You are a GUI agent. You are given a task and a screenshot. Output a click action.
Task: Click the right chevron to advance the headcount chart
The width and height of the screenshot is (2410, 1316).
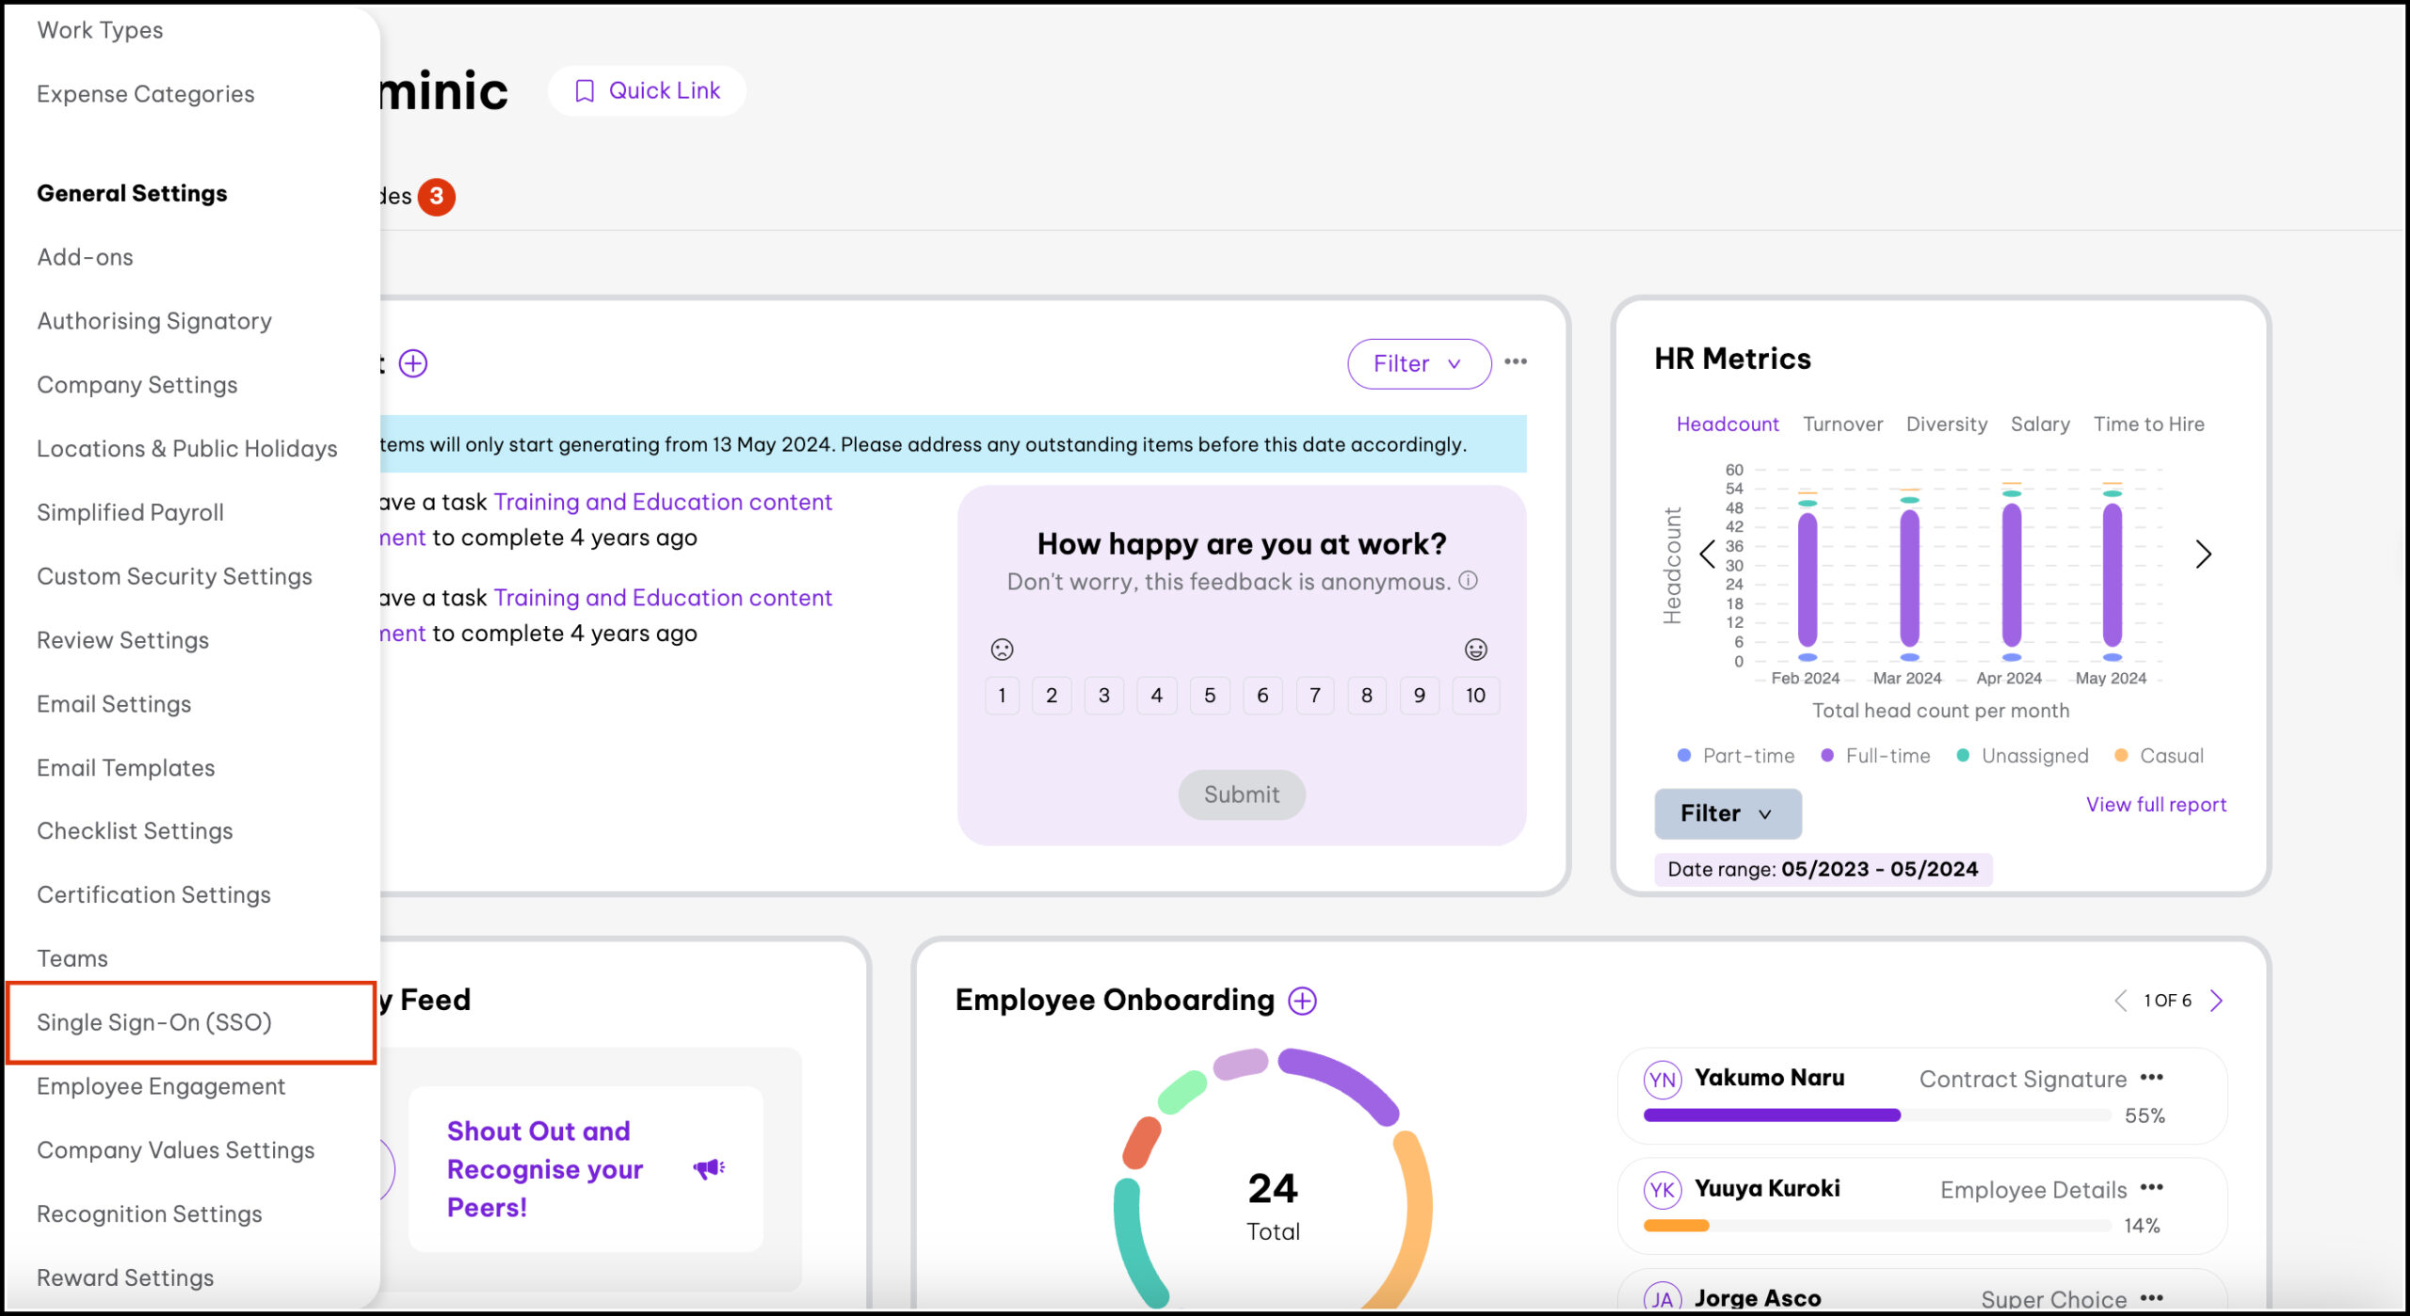pyautogui.click(x=2204, y=554)
